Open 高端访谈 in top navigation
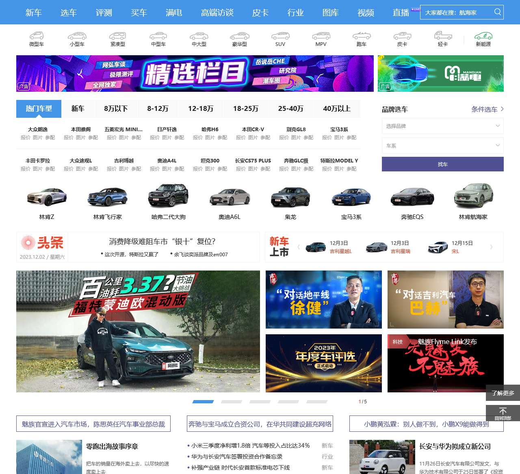 coord(217,13)
